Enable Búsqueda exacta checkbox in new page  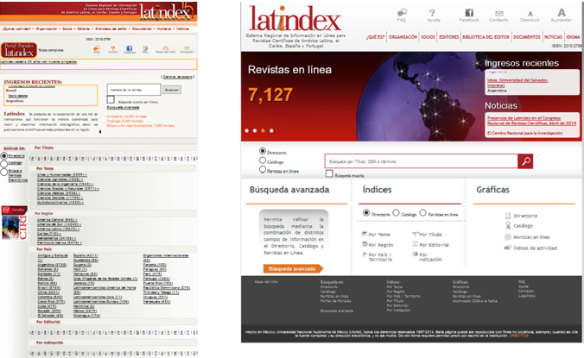point(329,173)
